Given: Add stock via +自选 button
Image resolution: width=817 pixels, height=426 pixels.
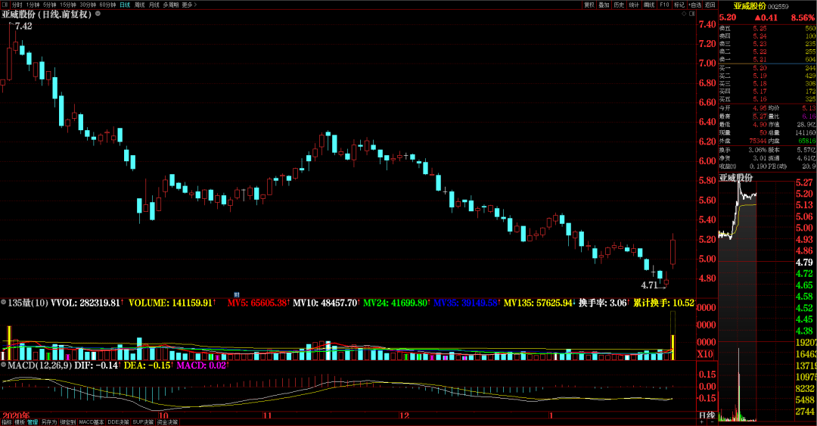Looking at the screenshot, I should tap(695, 5).
